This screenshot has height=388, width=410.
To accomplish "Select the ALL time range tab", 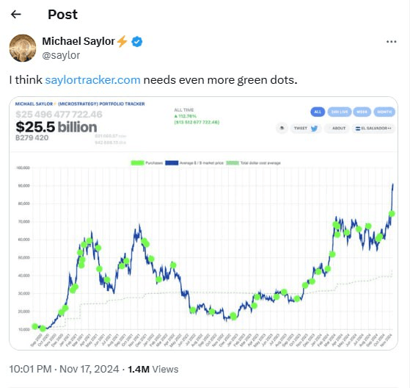I will click(x=318, y=112).
